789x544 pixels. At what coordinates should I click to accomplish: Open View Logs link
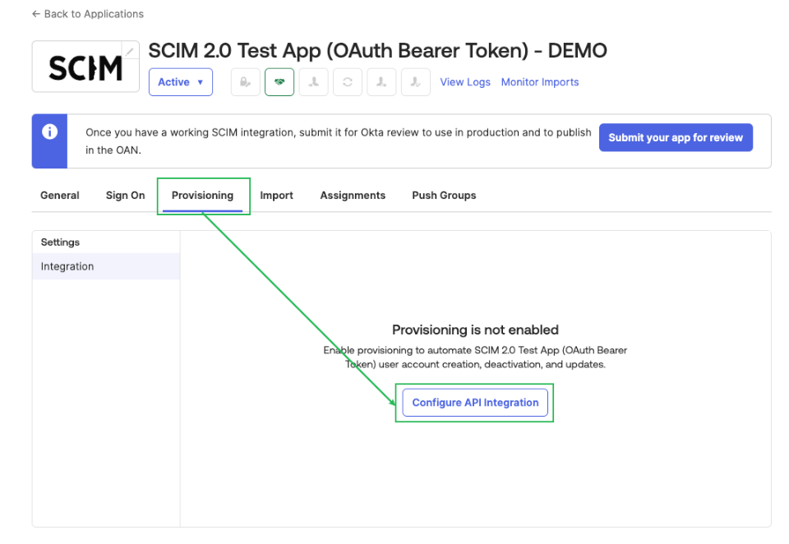pyautogui.click(x=465, y=82)
